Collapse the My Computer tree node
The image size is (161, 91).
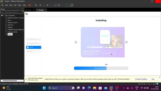click(2, 15)
